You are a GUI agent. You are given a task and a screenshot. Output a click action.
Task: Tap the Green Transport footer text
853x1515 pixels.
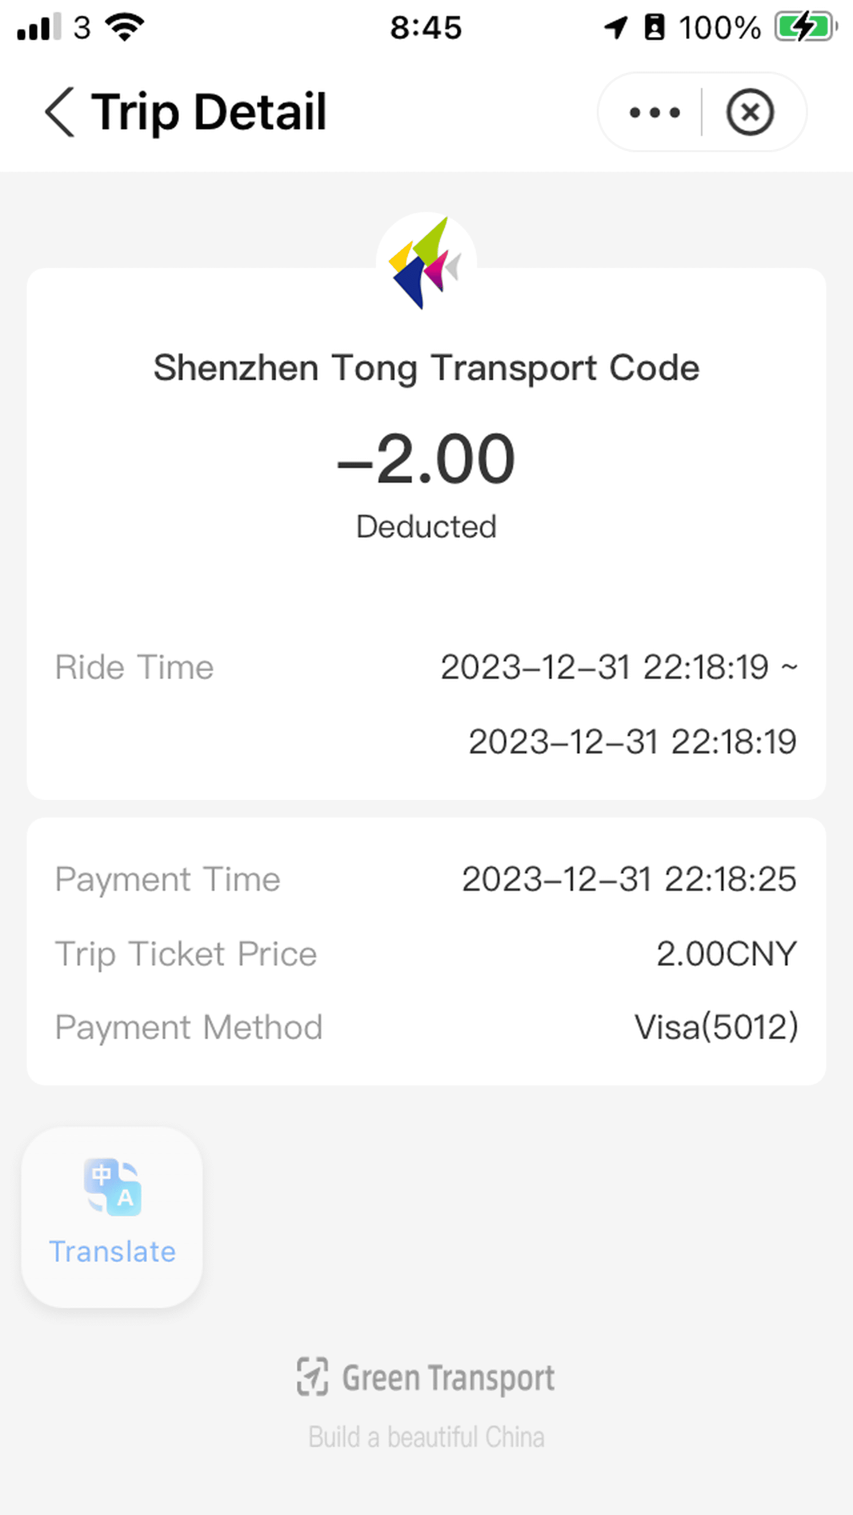[x=448, y=1378]
